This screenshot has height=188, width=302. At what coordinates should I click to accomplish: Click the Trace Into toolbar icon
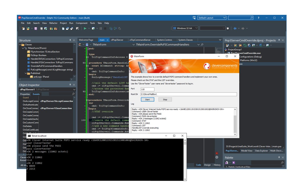pos(111,29)
